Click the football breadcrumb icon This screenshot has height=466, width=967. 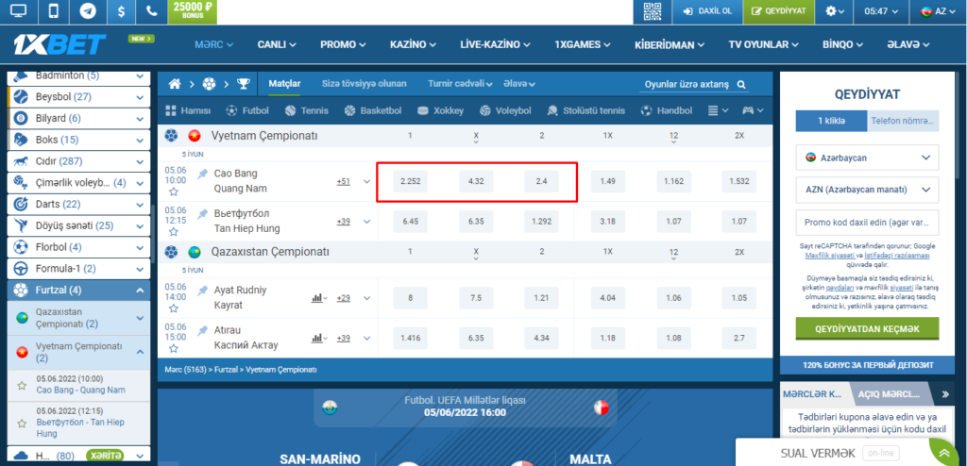click(x=209, y=84)
